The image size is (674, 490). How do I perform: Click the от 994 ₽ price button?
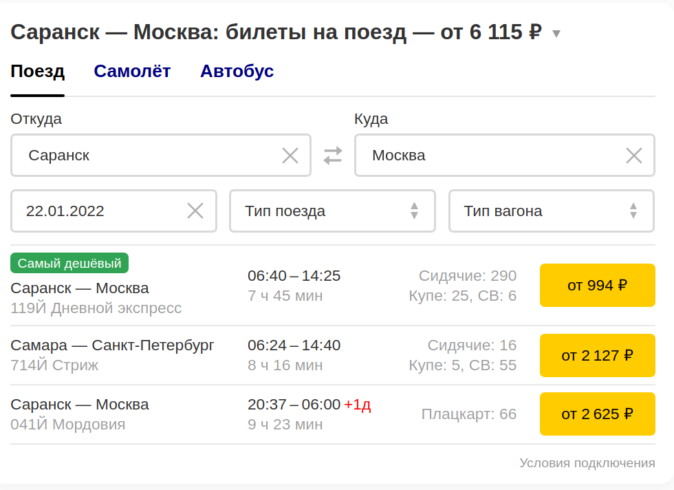(597, 285)
